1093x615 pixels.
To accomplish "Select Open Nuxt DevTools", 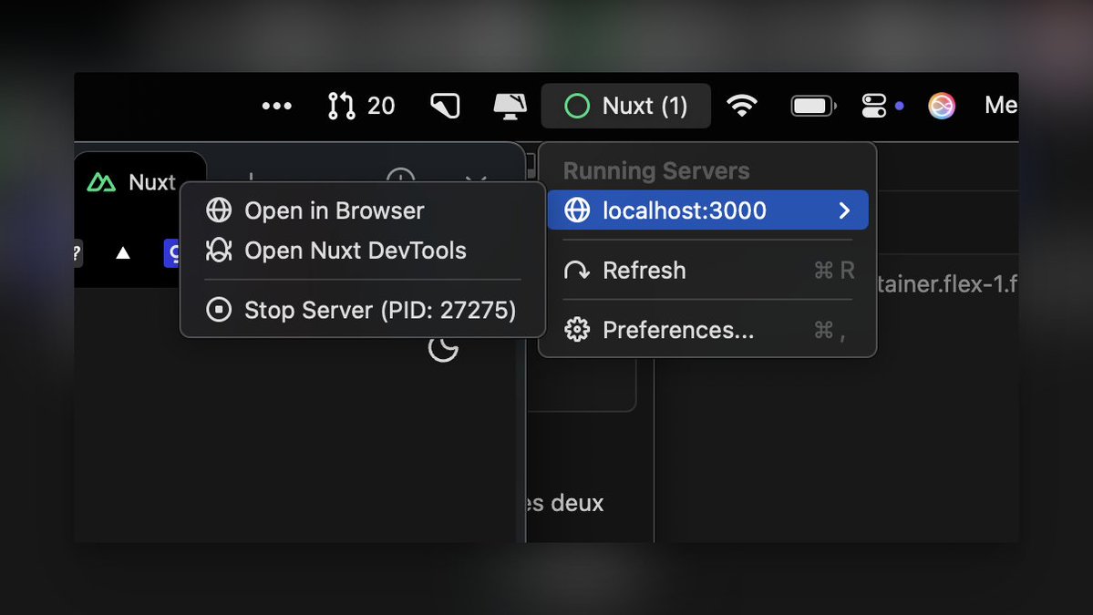I will click(x=363, y=250).
